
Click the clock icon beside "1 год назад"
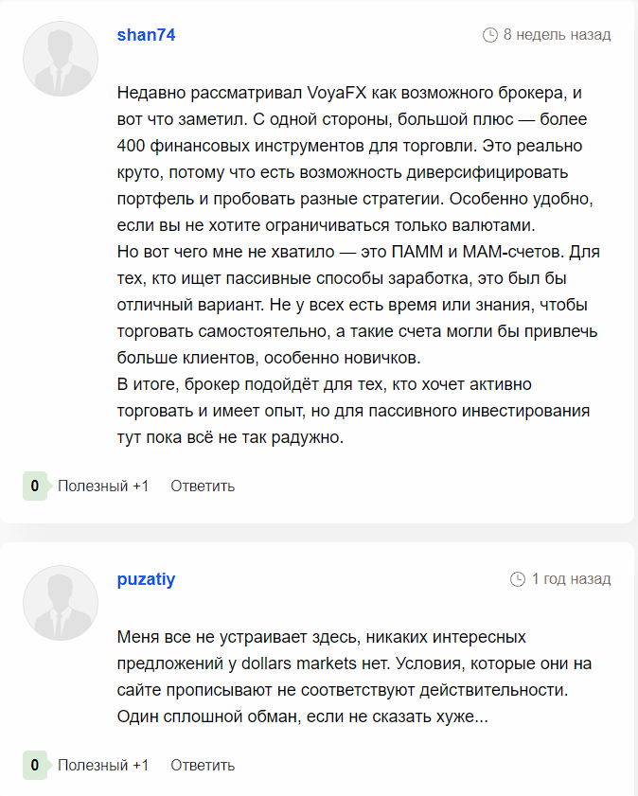click(518, 579)
